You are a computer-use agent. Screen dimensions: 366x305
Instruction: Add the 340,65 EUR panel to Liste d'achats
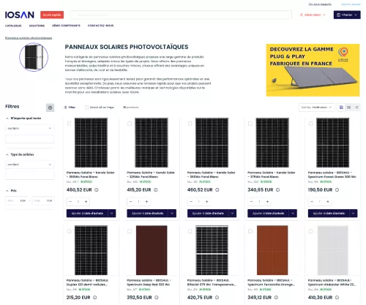[268, 214]
